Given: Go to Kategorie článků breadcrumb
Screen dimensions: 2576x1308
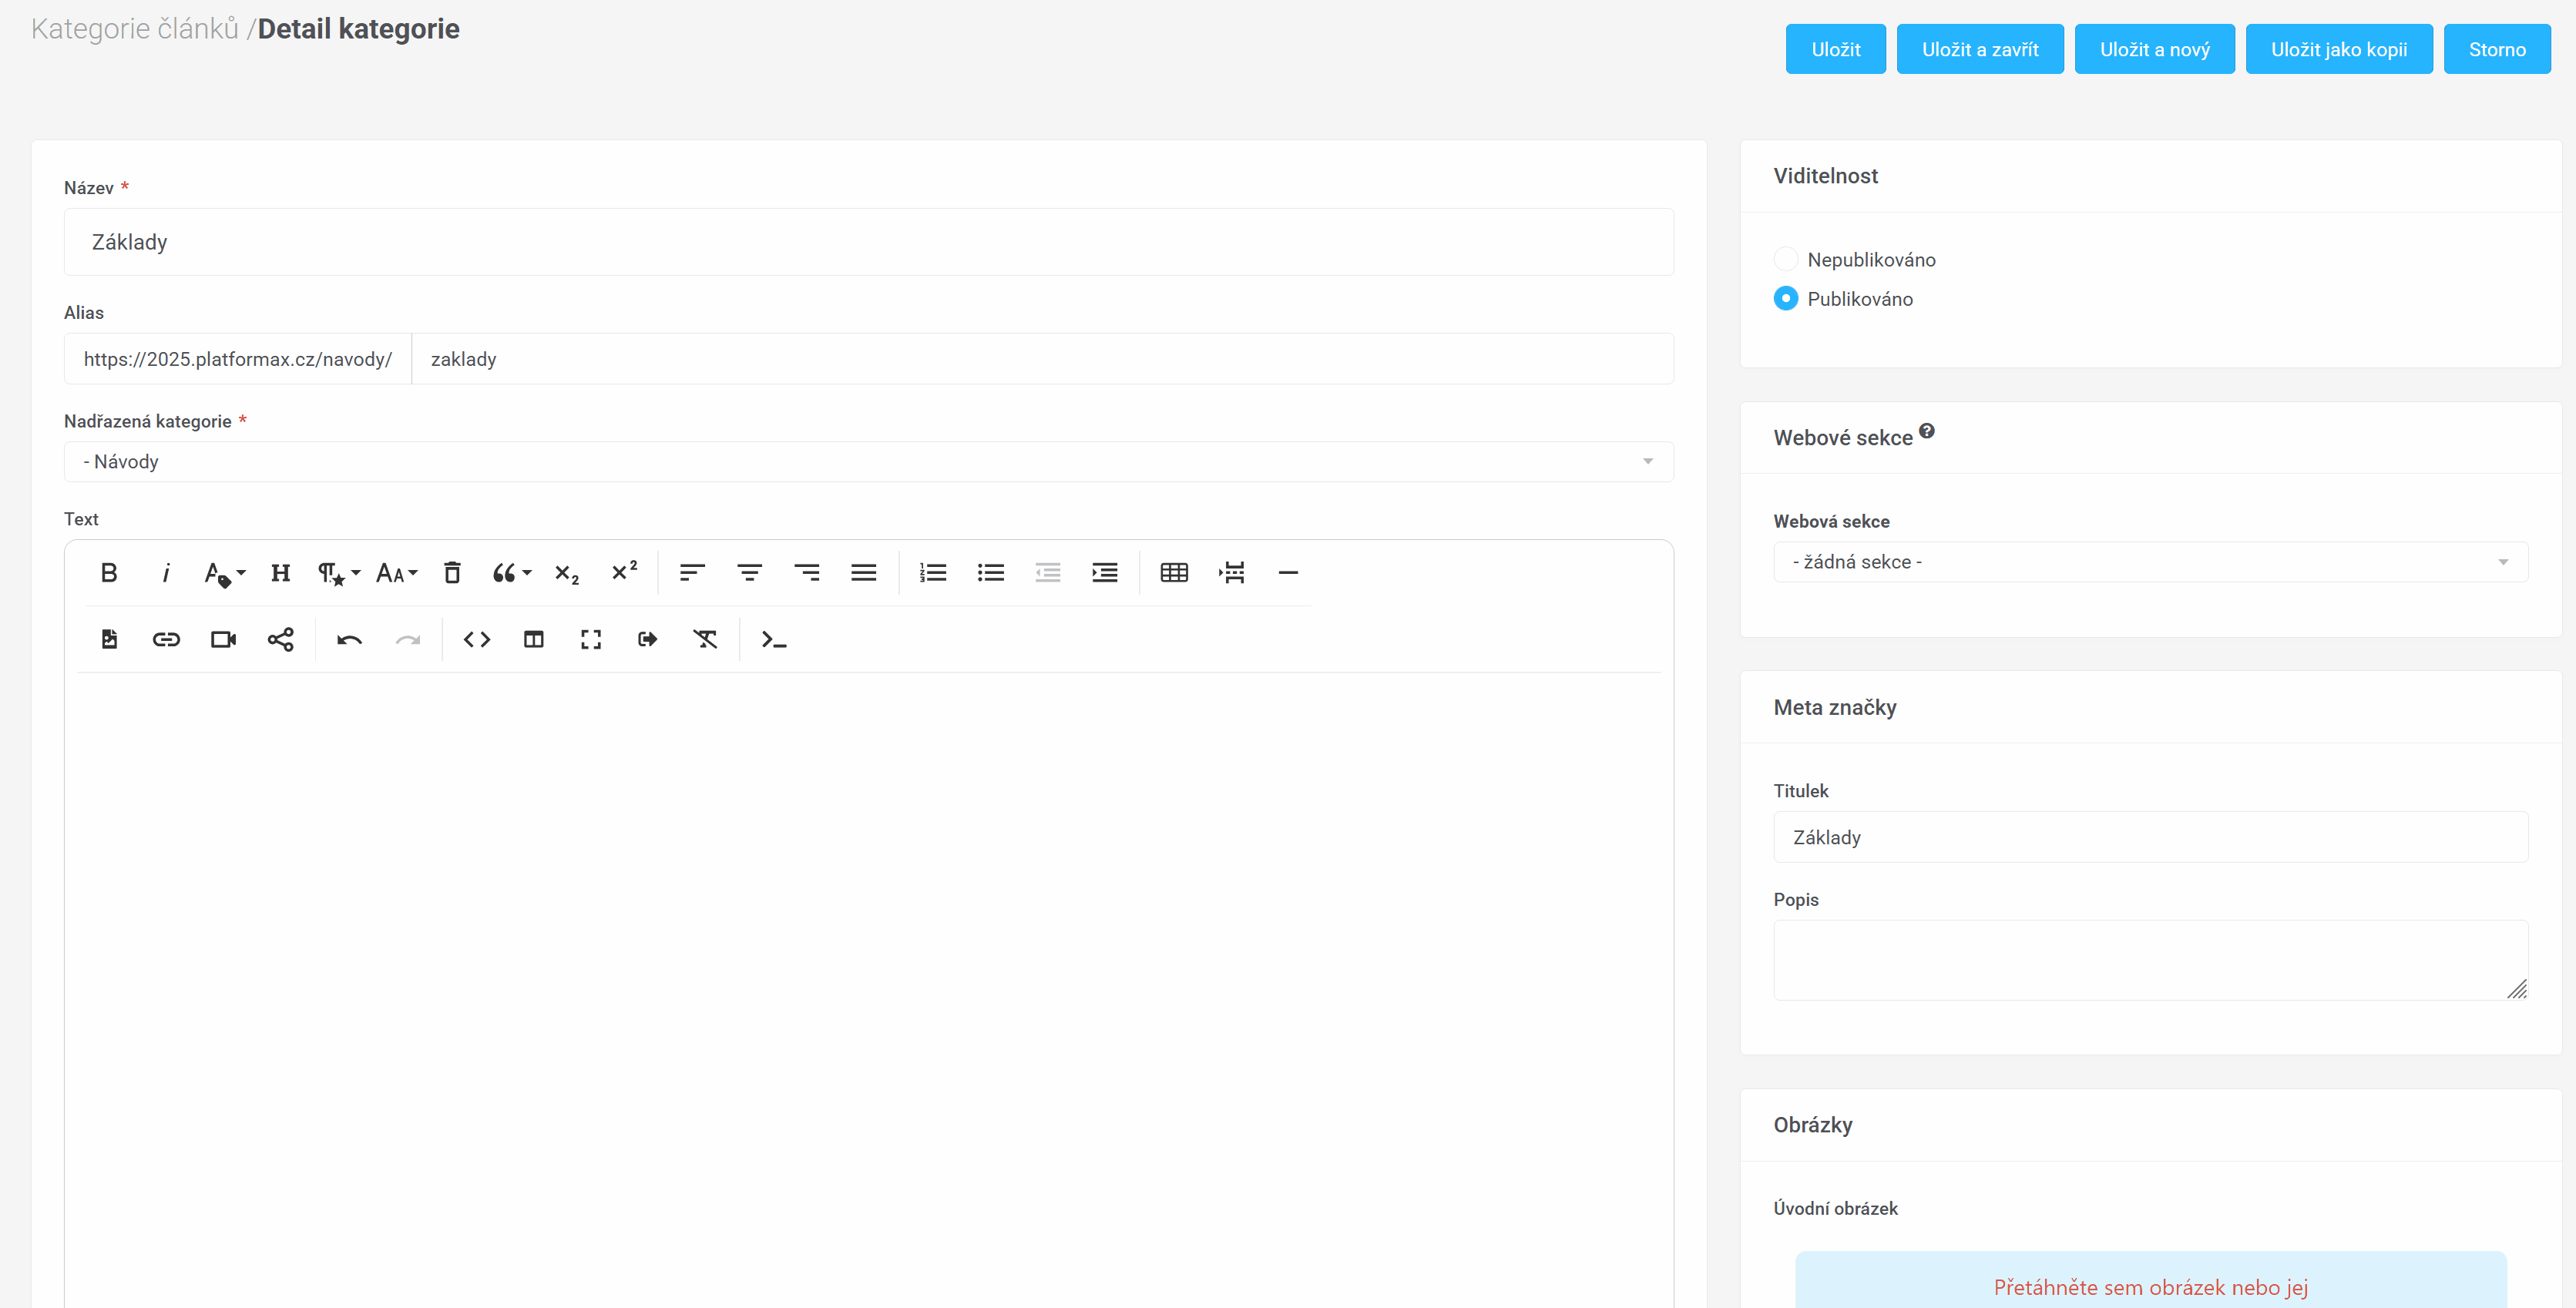Looking at the screenshot, I should point(135,29).
